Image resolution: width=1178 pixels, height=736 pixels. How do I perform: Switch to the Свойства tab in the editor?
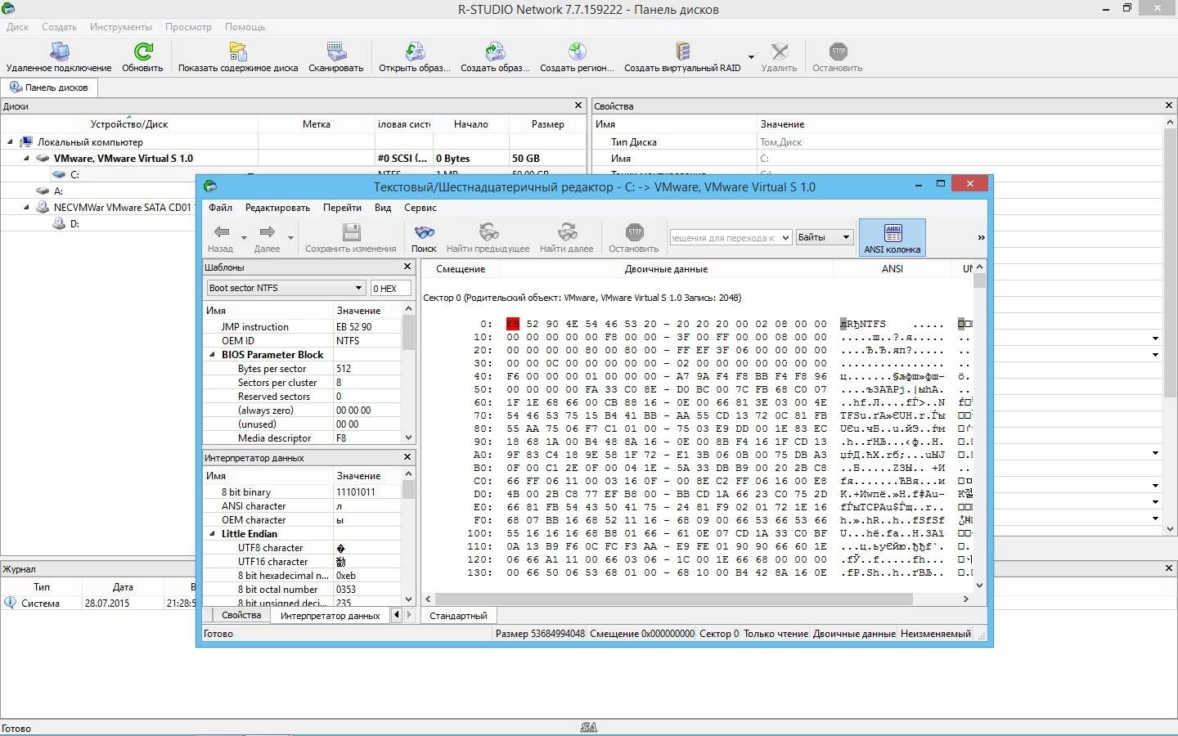241,615
